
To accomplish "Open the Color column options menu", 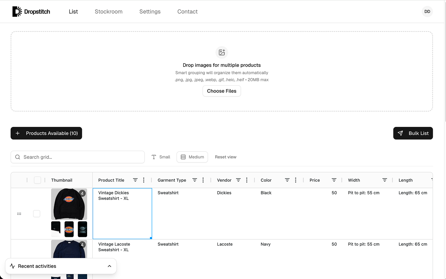I will (295, 180).
